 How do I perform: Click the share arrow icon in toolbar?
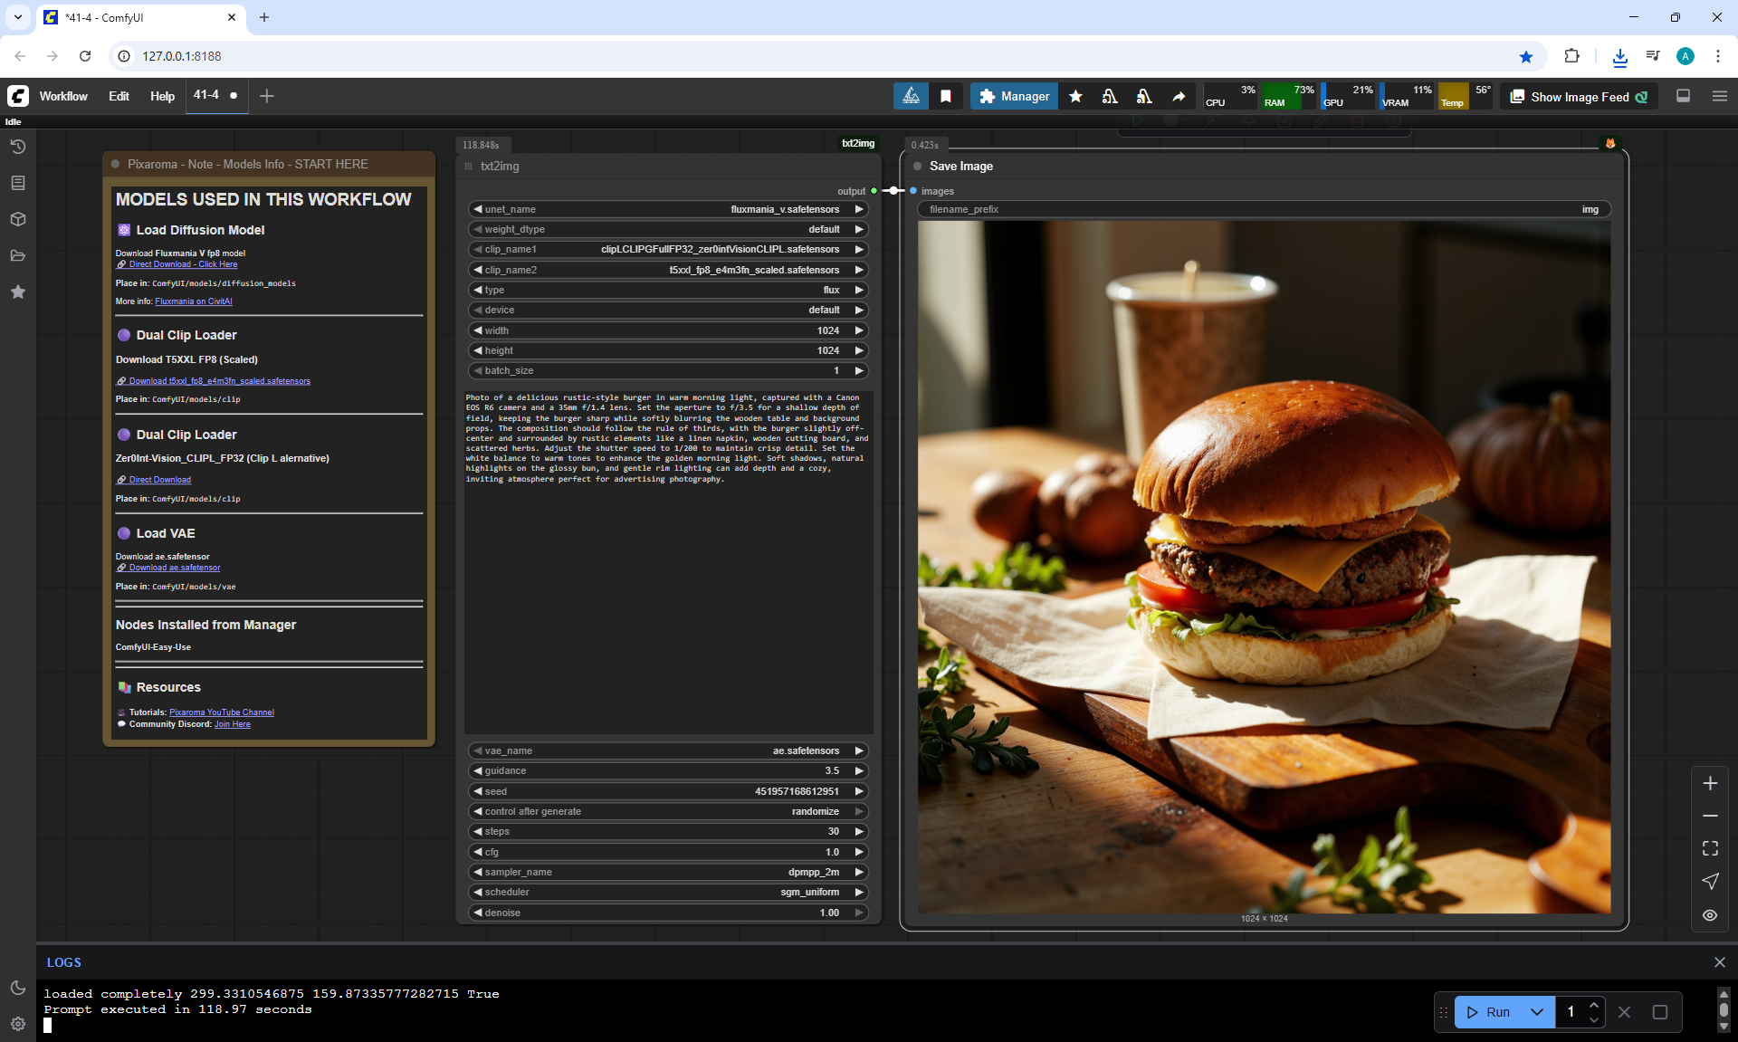(x=1179, y=96)
